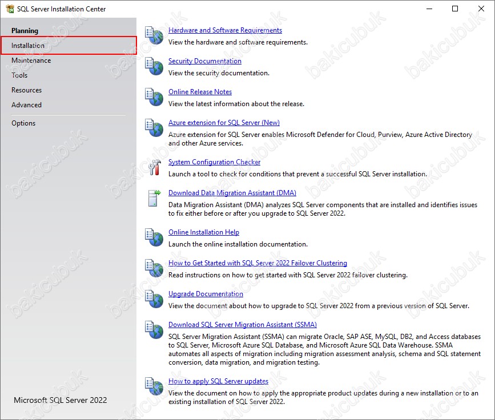
Task: Open the Security Documentation link
Action: pyautogui.click(x=205, y=61)
